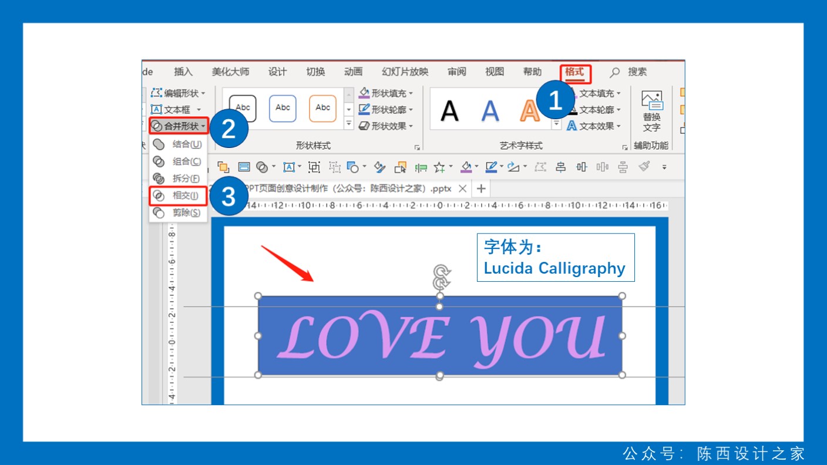This screenshot has width=827, height=465.
Task: Switch to the View (视图) tab
Action: [495, 72]
